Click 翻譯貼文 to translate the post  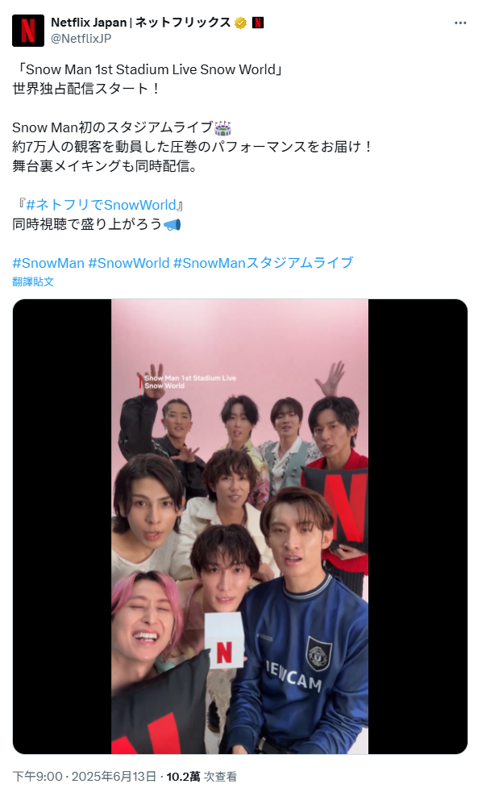tap(32, 281)
